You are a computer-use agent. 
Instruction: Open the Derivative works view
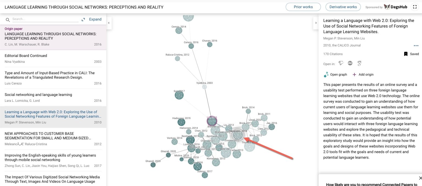(x=343, y=7)
